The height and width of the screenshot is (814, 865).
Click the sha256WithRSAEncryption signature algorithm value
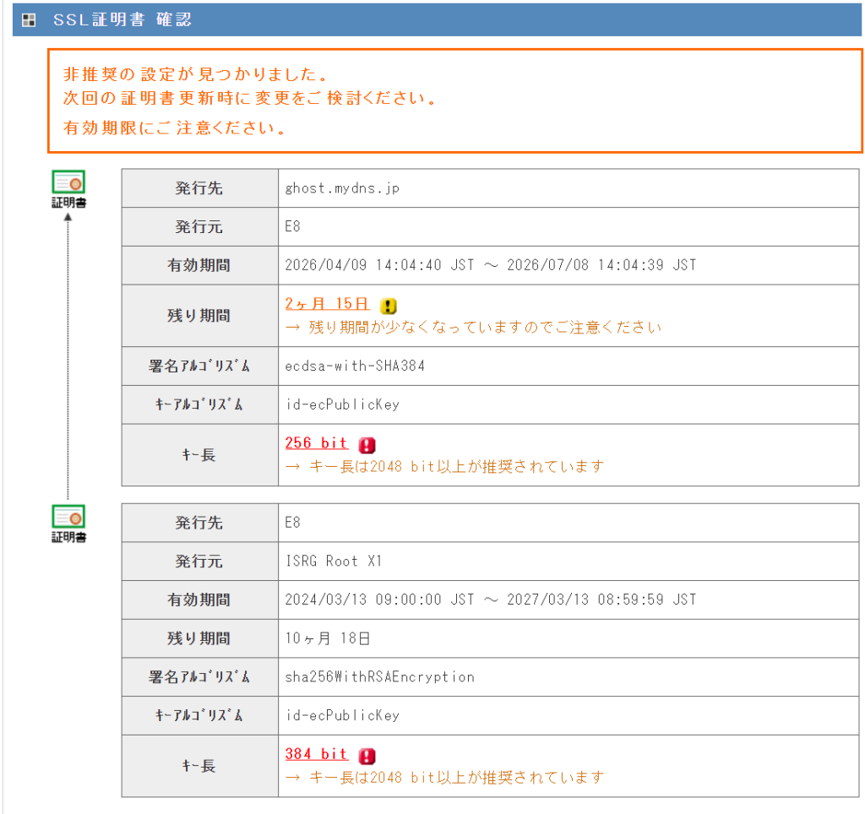coord(379,677)
